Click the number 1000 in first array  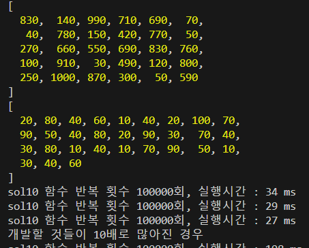click(x=63, y=78)
